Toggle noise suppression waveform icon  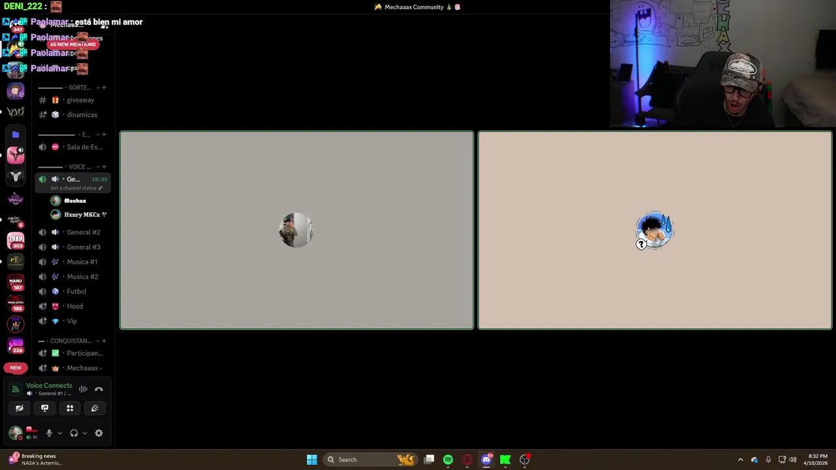(83, 389)
